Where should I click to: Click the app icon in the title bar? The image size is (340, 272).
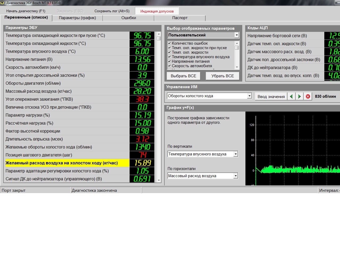pyautogui.click(x=2, y=3)
